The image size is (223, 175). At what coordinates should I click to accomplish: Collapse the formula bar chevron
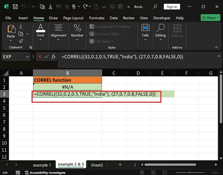(x=219, y=56)
